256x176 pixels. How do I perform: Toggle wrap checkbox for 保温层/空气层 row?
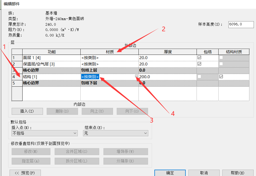[x=199, y=64]
